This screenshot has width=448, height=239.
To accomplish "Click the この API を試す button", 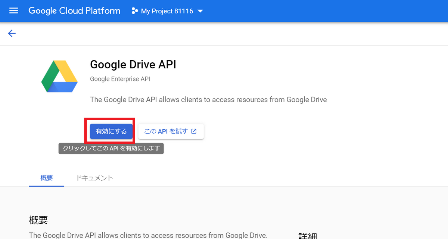I will (171, 131).
